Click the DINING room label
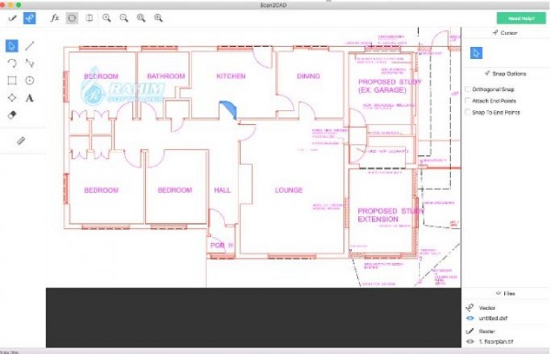Screen dimensions: 551x354 tap(308, 76)
